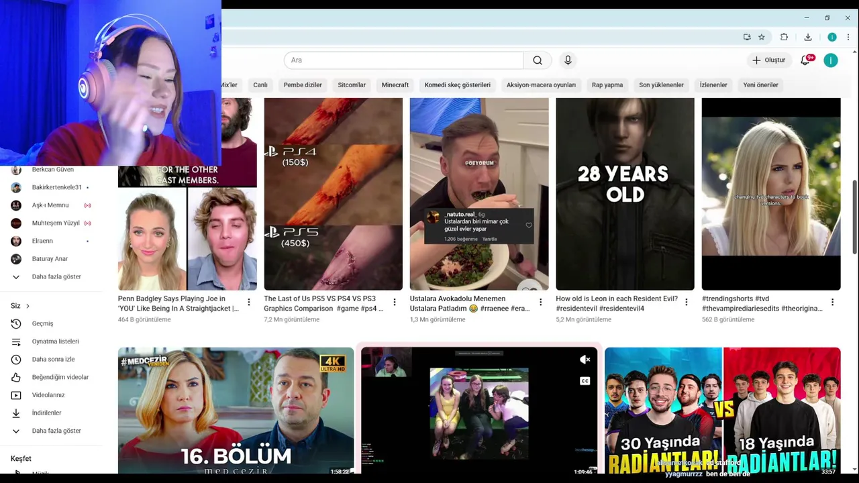859x483 pixels.
Task: Click the browser profile avatar in toolbar
Action: point(832,37)
